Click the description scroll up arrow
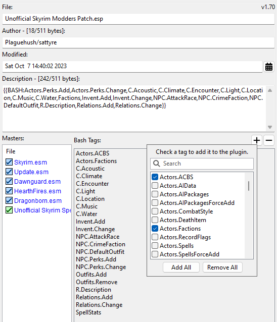Screen dimensions: 277x322 tap(270, 90)
